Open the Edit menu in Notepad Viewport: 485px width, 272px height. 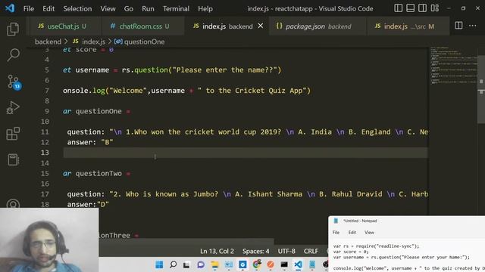352,233
